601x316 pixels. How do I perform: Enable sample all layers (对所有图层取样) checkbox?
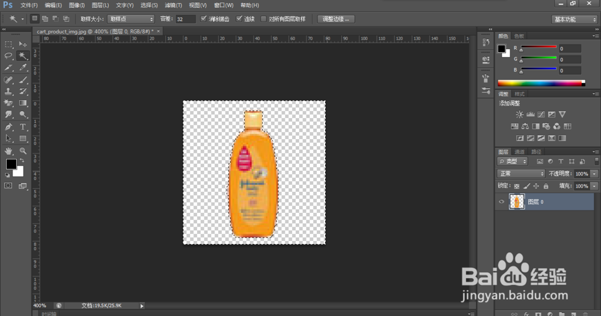pyautogui.click(x=263, y=19)
